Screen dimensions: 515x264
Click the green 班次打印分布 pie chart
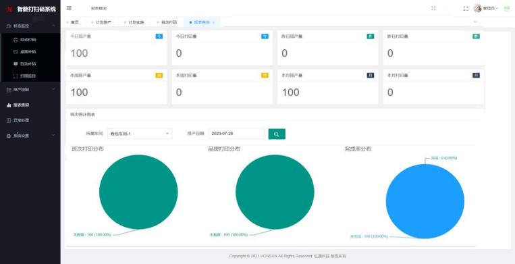(x=138, y=192)
